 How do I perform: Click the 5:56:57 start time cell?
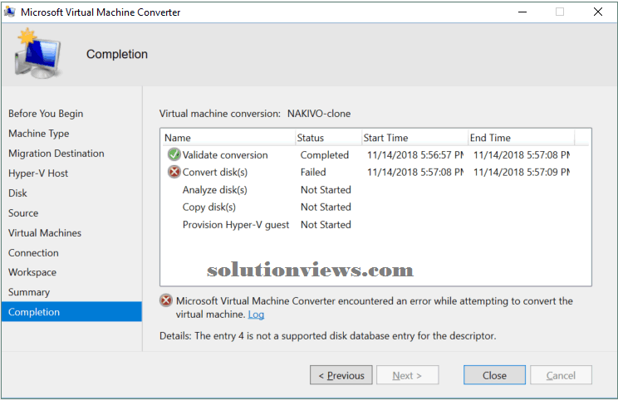point(415,155)
